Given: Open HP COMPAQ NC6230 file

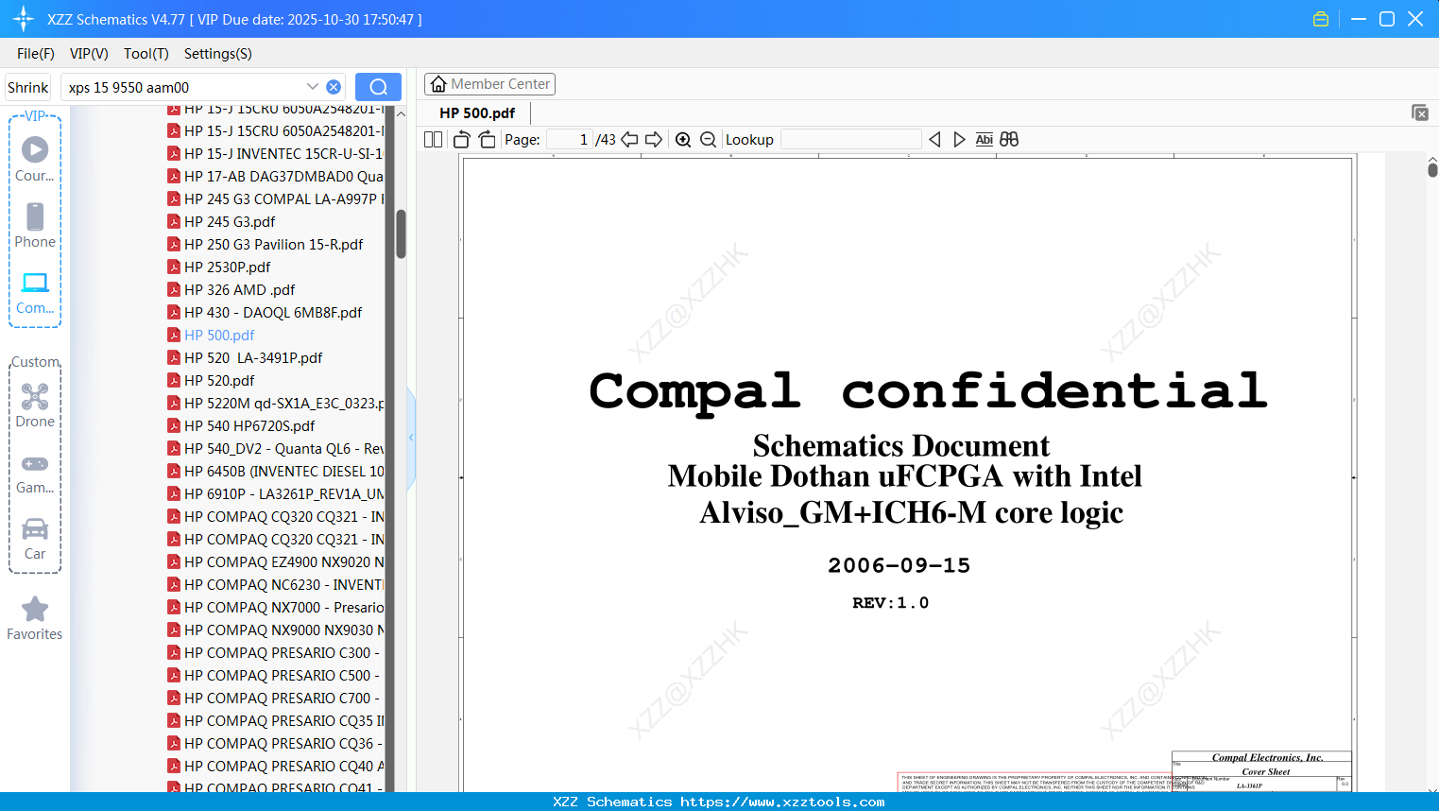Looking at the screenshot, I should tap(275, 584).
